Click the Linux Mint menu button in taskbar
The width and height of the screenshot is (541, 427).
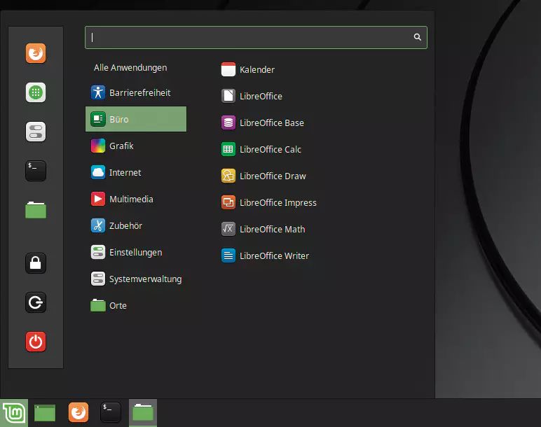pyautogui.click(x=13, y=413)
